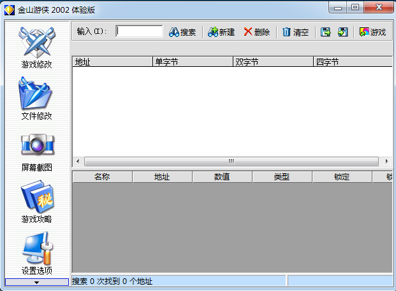
Task: Open the 游戏攻略 game guide books icon
Action: pyautogui.click(x=37, y=202)
